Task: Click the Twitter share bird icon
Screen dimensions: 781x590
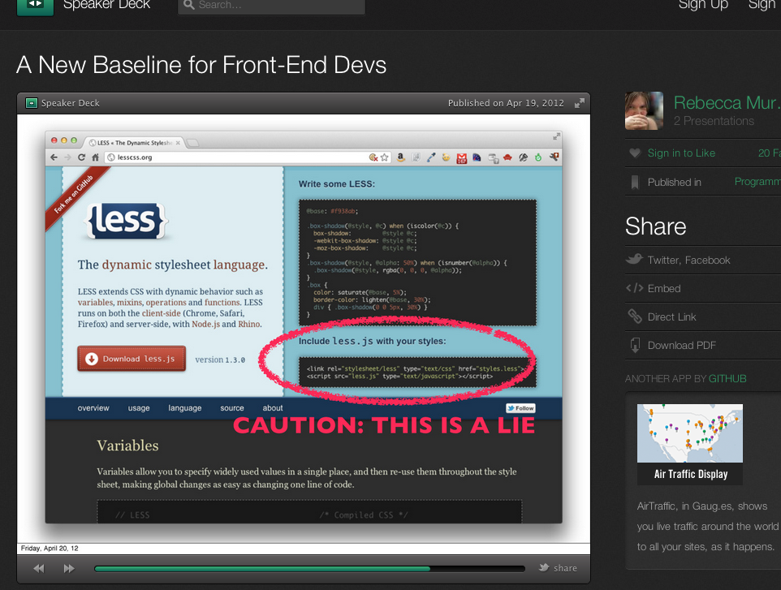Action: [546, 568]
